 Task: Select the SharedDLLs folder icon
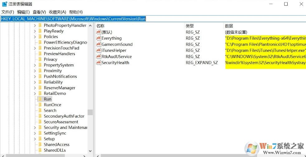click(40, 150)
